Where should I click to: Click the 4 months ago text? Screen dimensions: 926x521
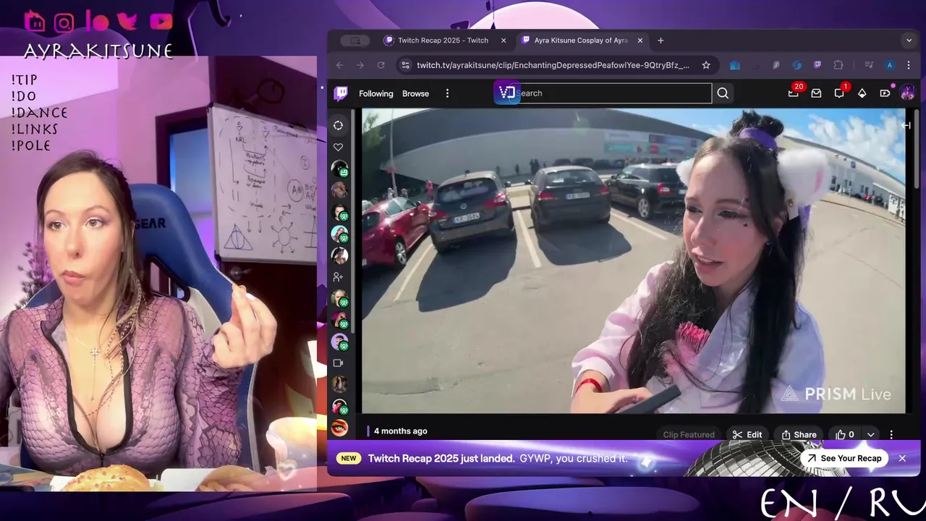tap(400, 431)
